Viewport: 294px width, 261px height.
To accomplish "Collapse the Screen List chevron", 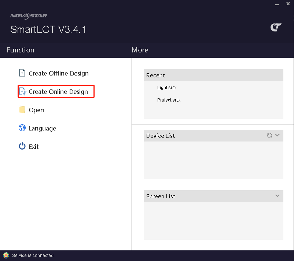I will coord(277,196).
